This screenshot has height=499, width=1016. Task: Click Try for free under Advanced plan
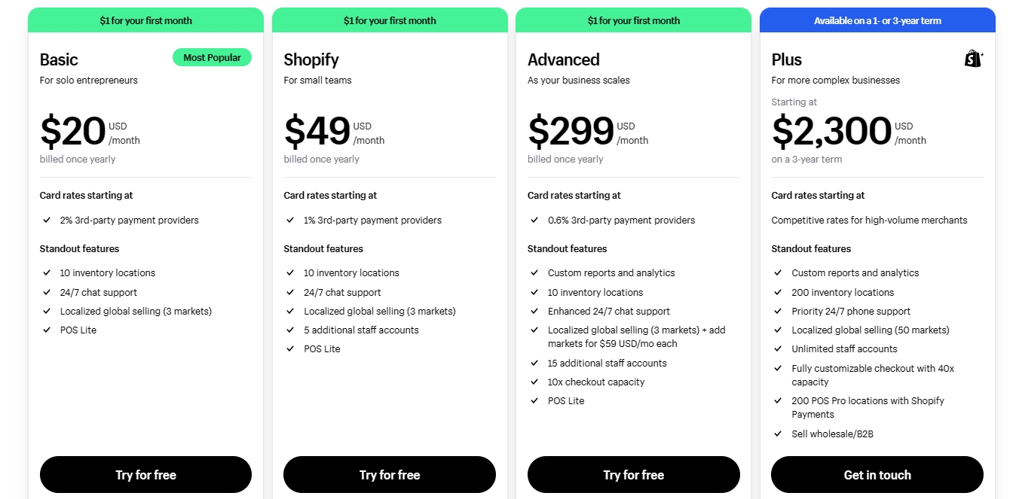[633, 475]
